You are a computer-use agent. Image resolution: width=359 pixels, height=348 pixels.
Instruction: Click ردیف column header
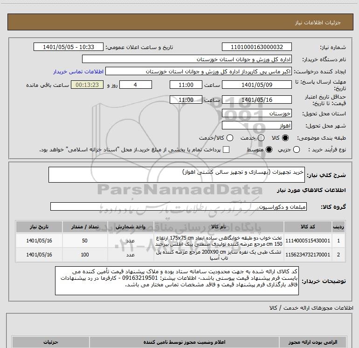[x=338, y=227]
